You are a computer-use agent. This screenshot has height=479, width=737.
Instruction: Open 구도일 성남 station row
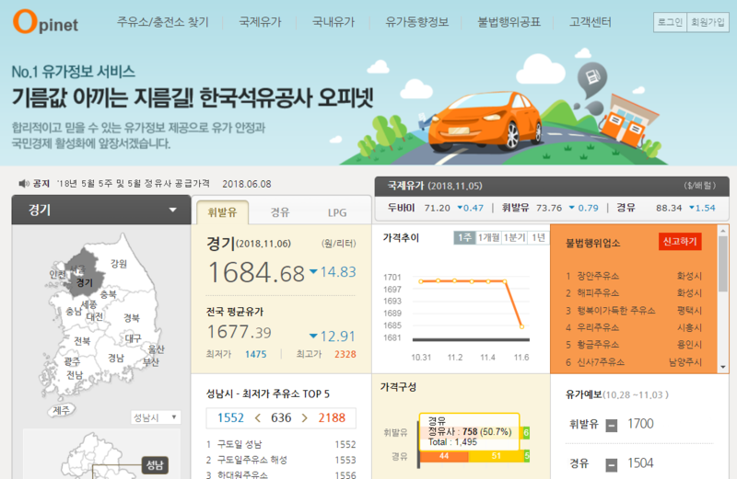pos(281,444)
